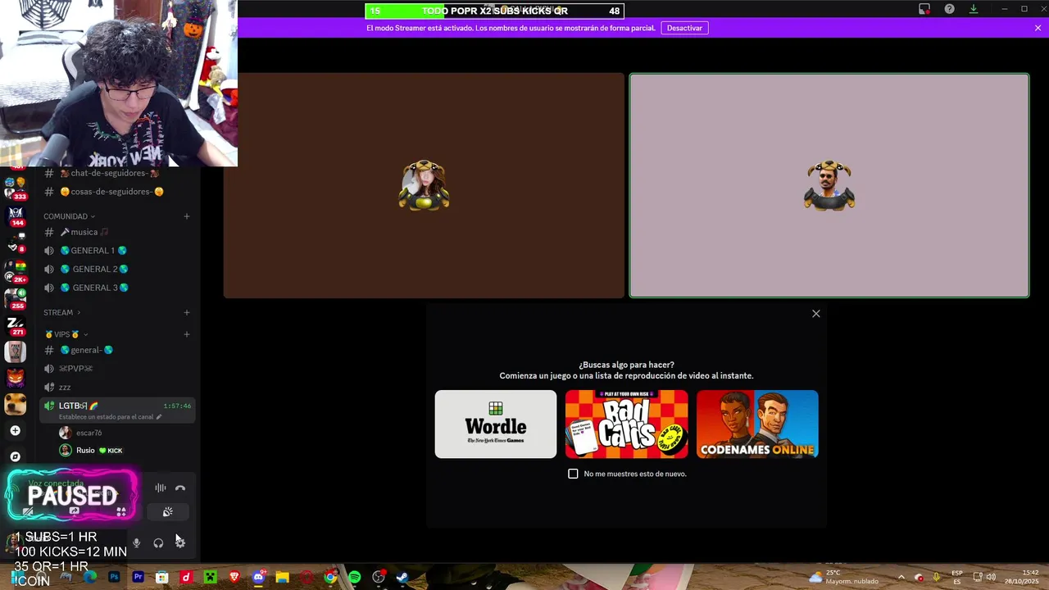Open weather widget showing 25°C

coord(843,577)
